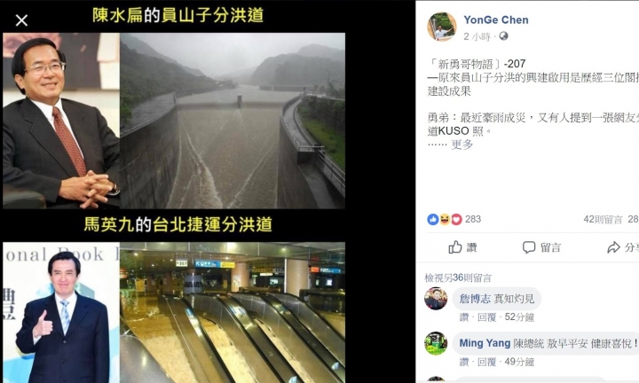
Task: Click the share arrow icon
Action: (613, 247)
